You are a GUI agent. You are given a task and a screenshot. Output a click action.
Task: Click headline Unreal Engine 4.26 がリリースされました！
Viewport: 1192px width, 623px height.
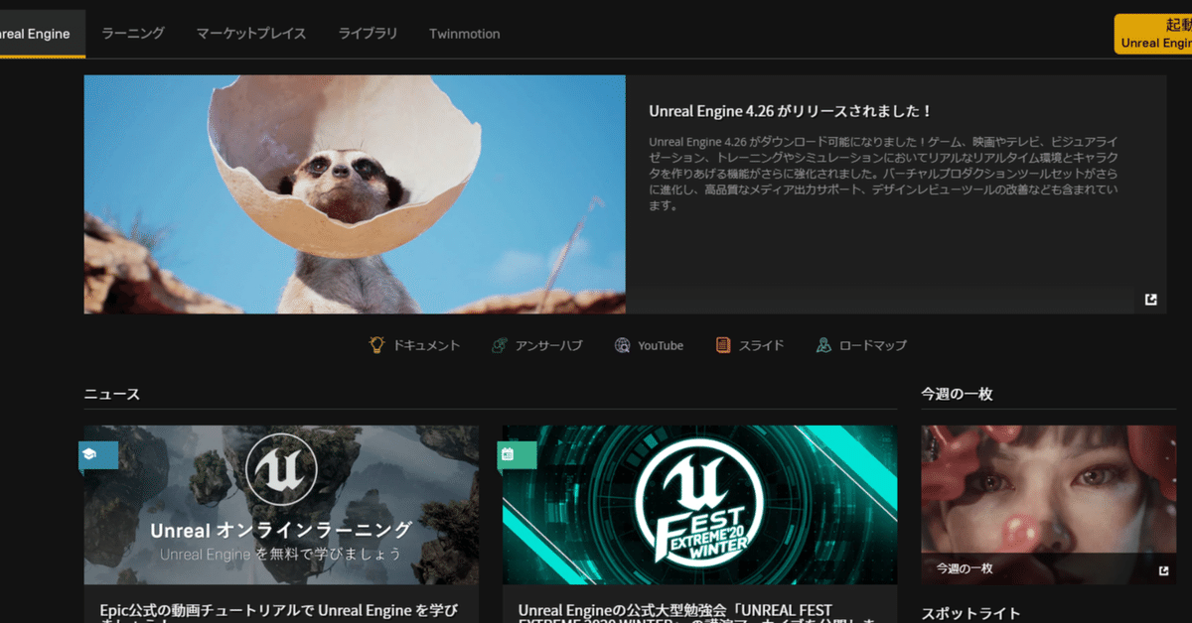pyautogui.click(x=790, y=112)
